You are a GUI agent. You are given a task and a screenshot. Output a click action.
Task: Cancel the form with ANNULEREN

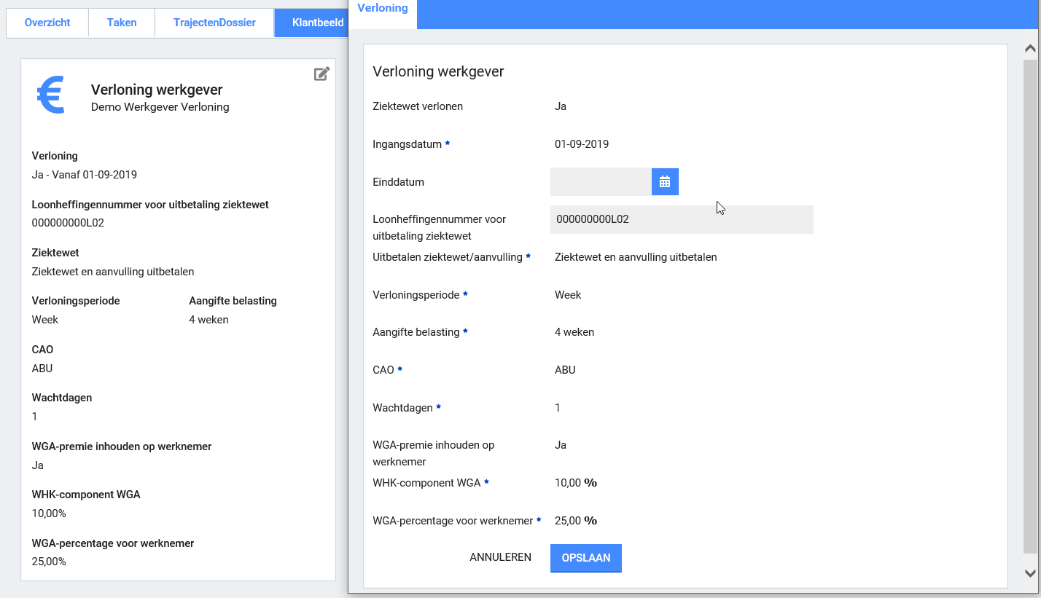[500, 557]
